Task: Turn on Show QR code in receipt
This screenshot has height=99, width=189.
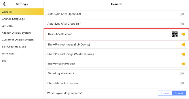Action: pos(182,83)
